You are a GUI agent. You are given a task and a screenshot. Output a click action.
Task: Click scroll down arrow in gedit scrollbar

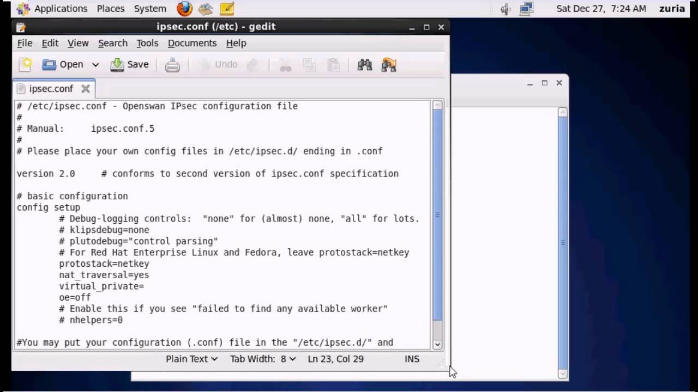pos(437,344)
